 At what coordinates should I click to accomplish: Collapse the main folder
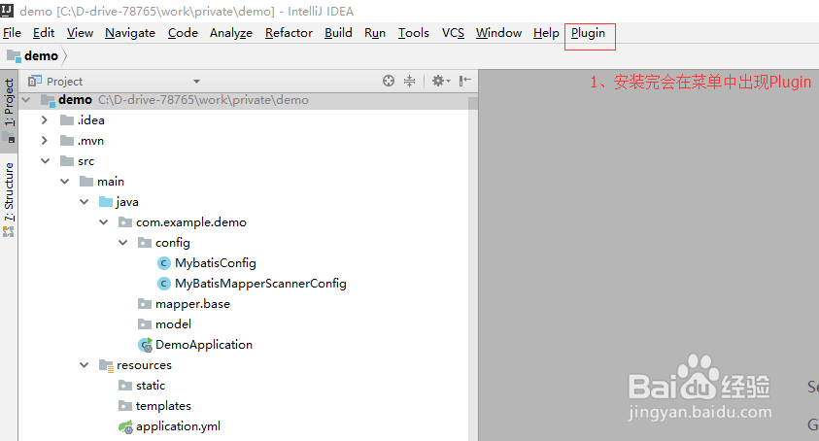pyautogui.click(x=65, y=182)
